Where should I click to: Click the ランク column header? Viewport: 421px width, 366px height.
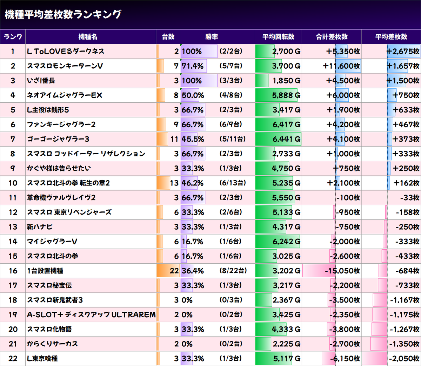tap(13, 37)
